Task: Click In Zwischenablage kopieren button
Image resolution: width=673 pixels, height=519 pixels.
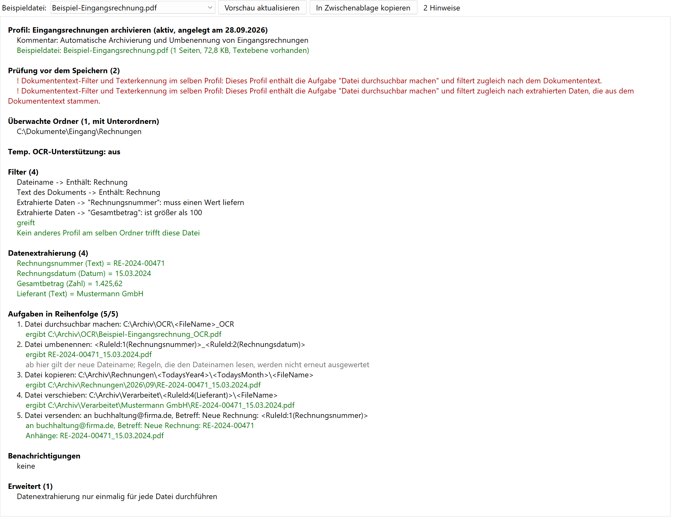Action: [x=363, y=8]
